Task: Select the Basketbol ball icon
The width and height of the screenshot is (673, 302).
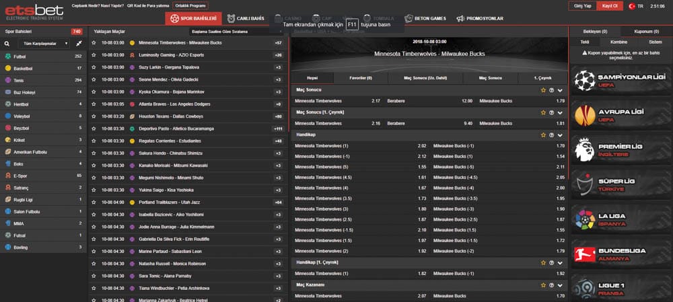Action: tap(7, 68)
